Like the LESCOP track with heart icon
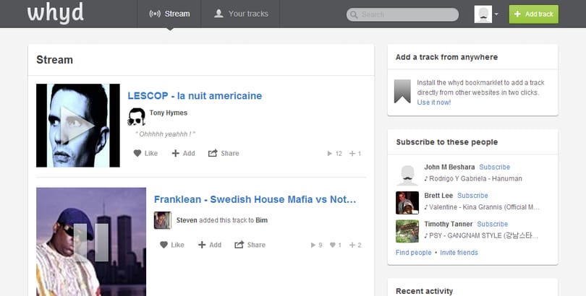The image size is (586, 296). tap(145, 153)
